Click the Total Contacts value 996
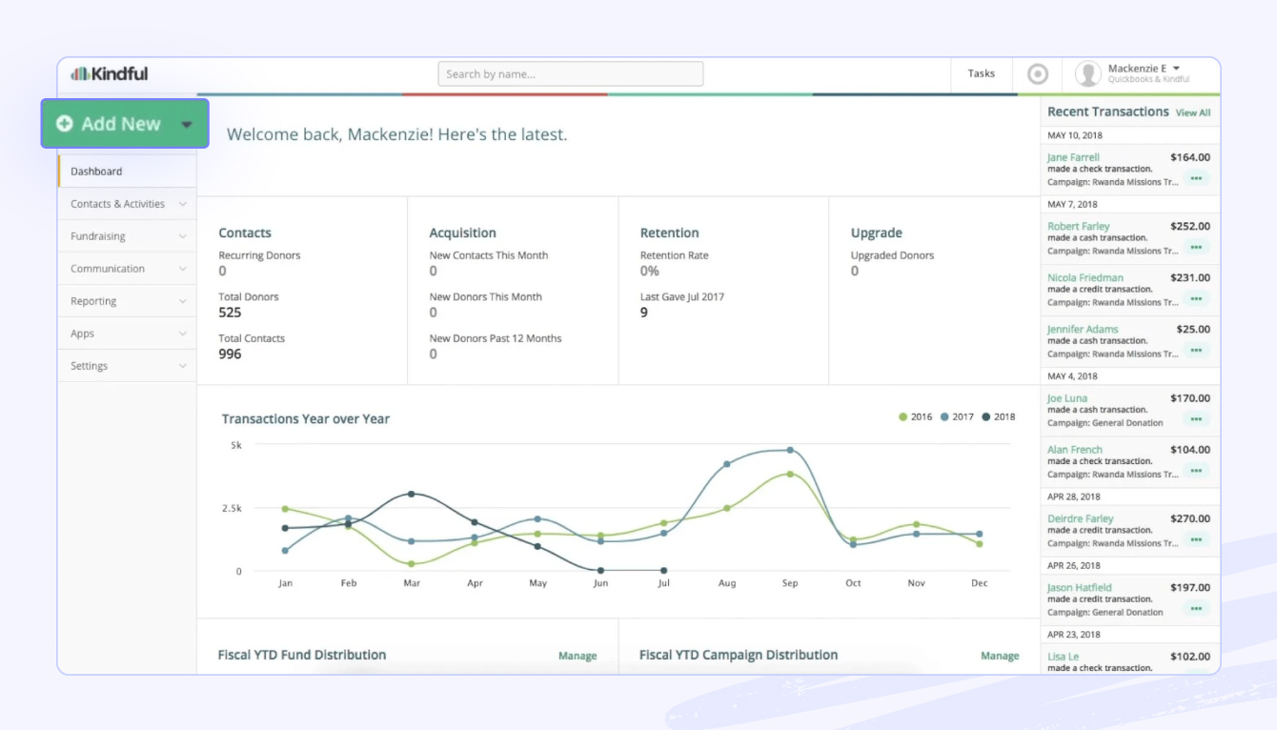Image resolution: width=1277 pixels, height=730 pixels. point(230,355)
